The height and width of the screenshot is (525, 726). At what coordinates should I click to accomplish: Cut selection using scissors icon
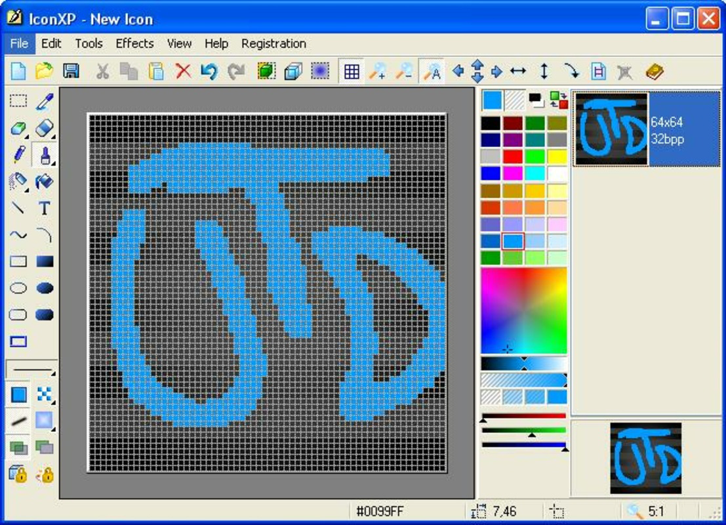(x=102, y=72)
